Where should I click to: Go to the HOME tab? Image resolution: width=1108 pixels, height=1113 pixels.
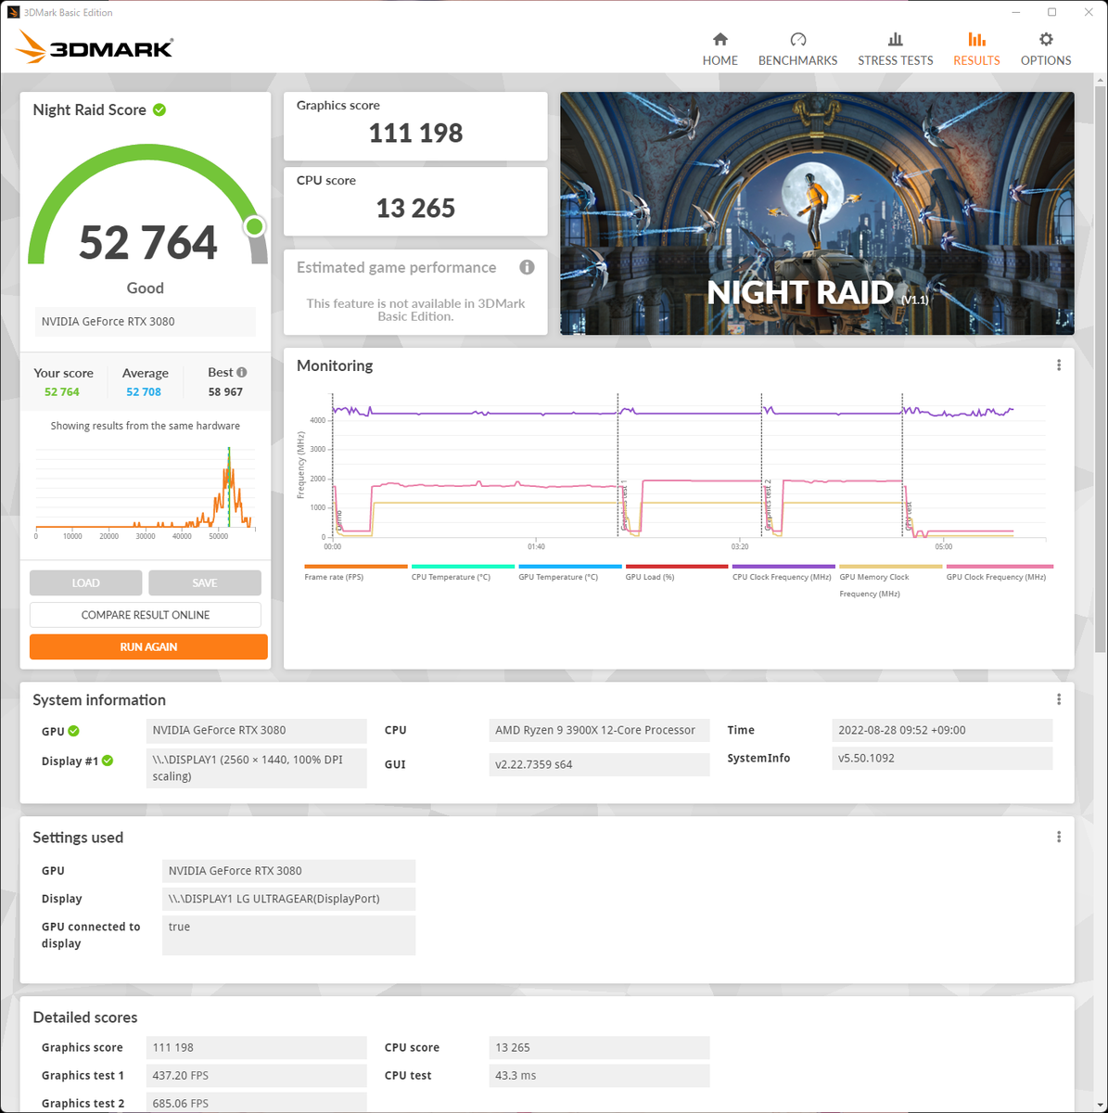[x=720, y=50]
